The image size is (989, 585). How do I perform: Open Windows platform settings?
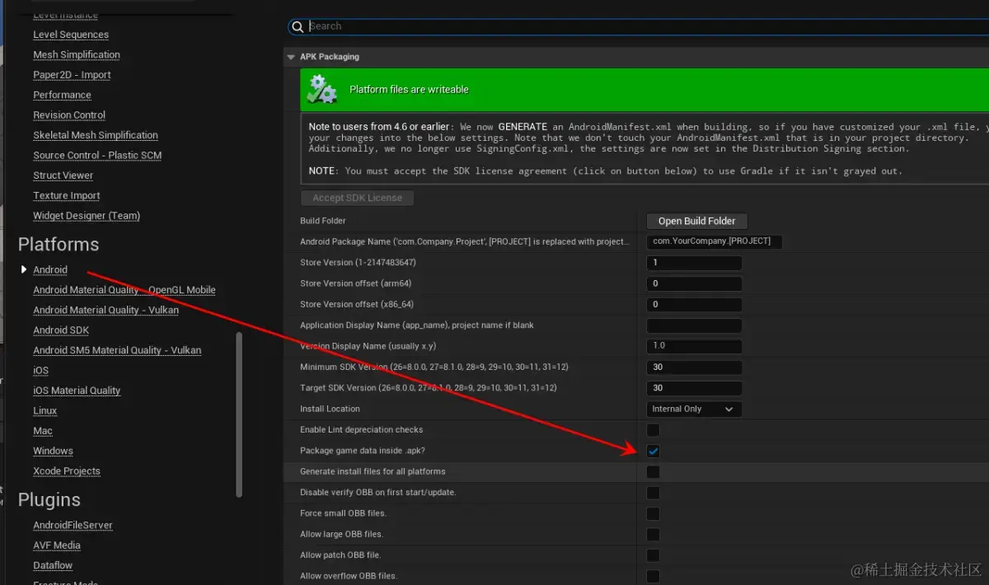tap(53, 452)
